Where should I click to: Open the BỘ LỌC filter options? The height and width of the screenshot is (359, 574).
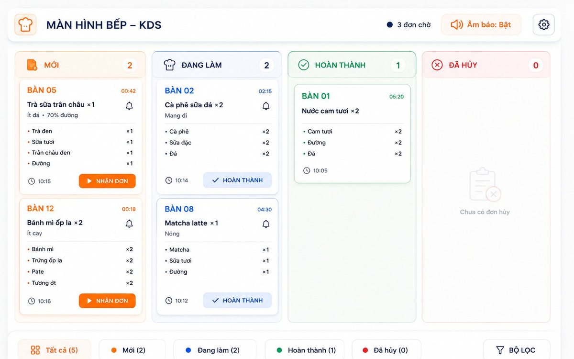517,350
